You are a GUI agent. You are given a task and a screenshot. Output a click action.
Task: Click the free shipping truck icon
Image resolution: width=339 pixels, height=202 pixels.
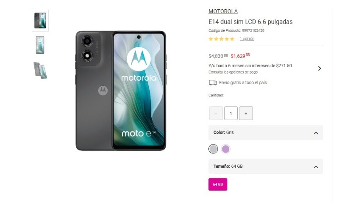213,83
